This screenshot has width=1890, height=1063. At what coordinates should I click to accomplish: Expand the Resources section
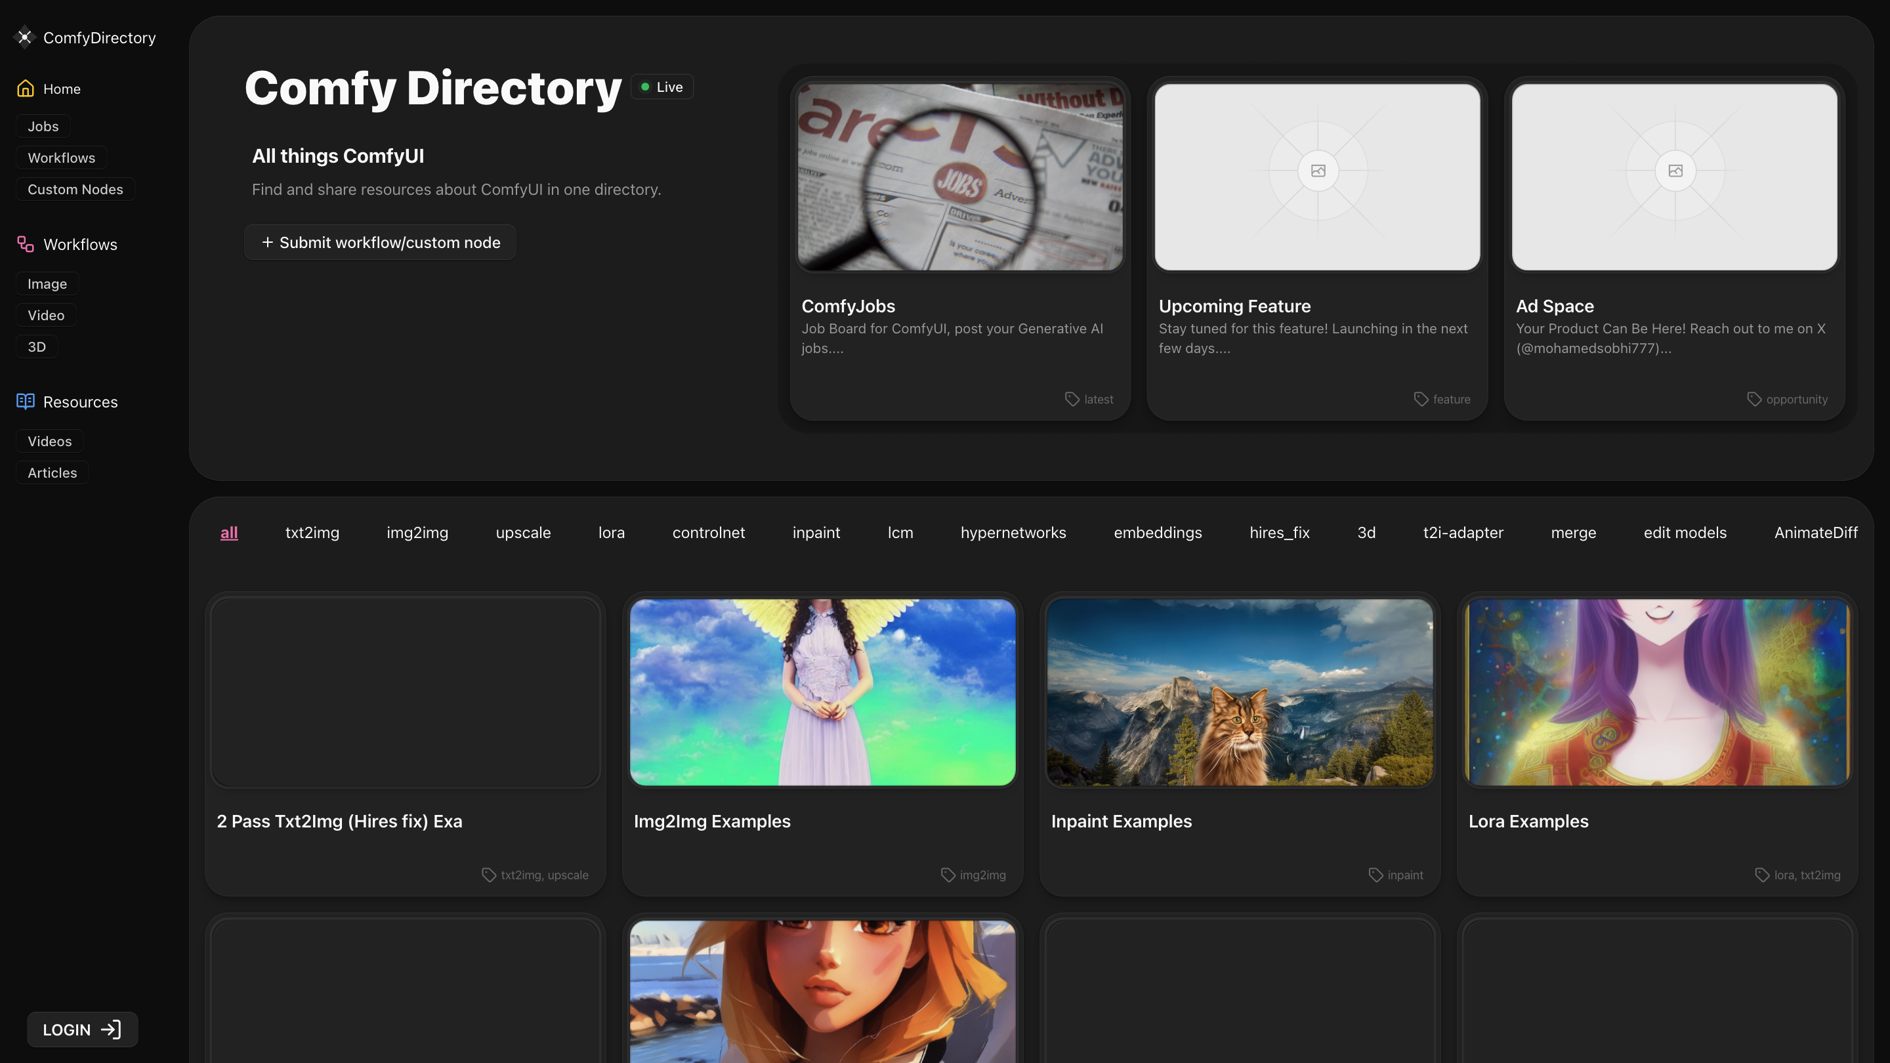[x=80, y=402]
